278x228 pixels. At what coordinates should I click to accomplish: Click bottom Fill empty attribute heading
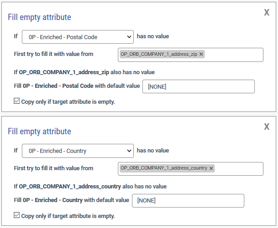pos(40,132)
